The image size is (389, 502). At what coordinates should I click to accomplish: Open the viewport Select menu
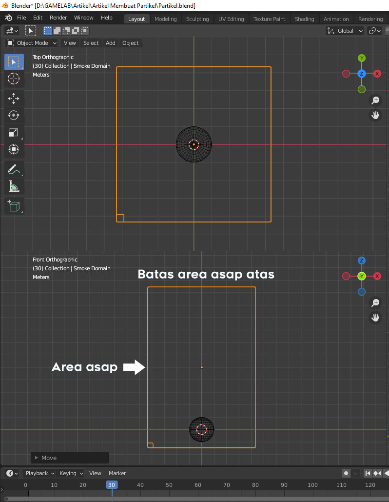91,43
